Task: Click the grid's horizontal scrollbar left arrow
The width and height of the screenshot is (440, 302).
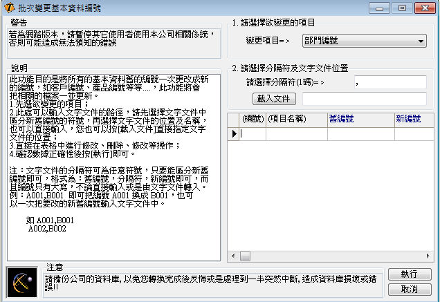Action: [x=233, y=256]
